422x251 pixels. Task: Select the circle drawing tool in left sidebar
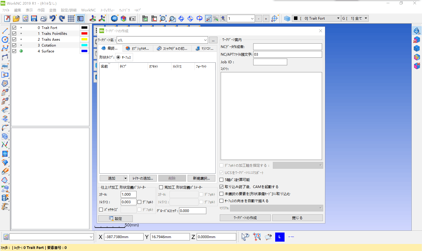click(5, 39)
